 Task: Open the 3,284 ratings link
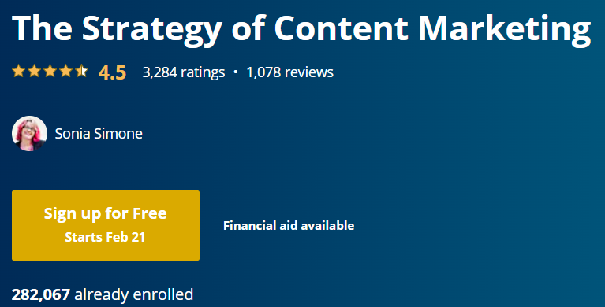[x=183, y=72]
